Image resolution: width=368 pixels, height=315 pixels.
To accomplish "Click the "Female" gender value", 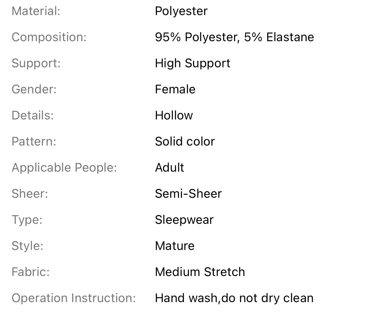I will 175,90.
